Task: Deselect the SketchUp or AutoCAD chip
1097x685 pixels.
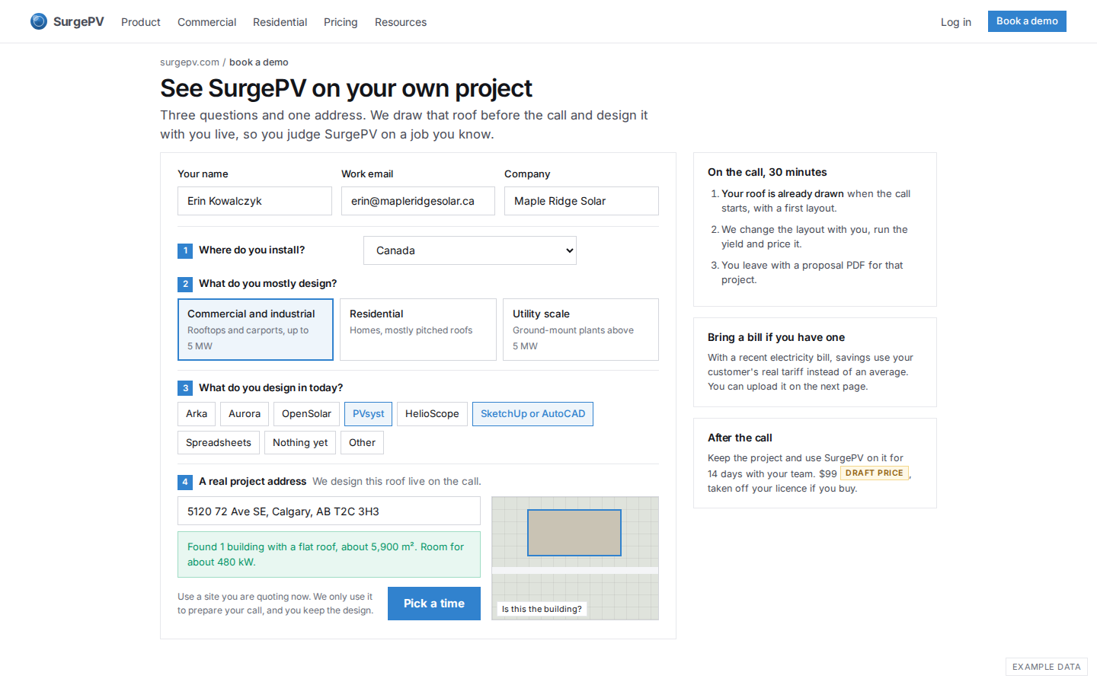Action: (x=533, y=414)
